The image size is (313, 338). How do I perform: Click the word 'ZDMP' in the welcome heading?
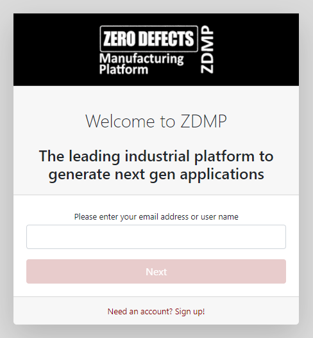click(x=203, y=122)
